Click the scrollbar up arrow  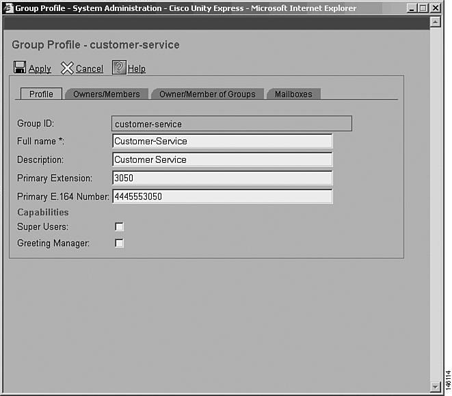pyautogui.click(x=435, y=22)
